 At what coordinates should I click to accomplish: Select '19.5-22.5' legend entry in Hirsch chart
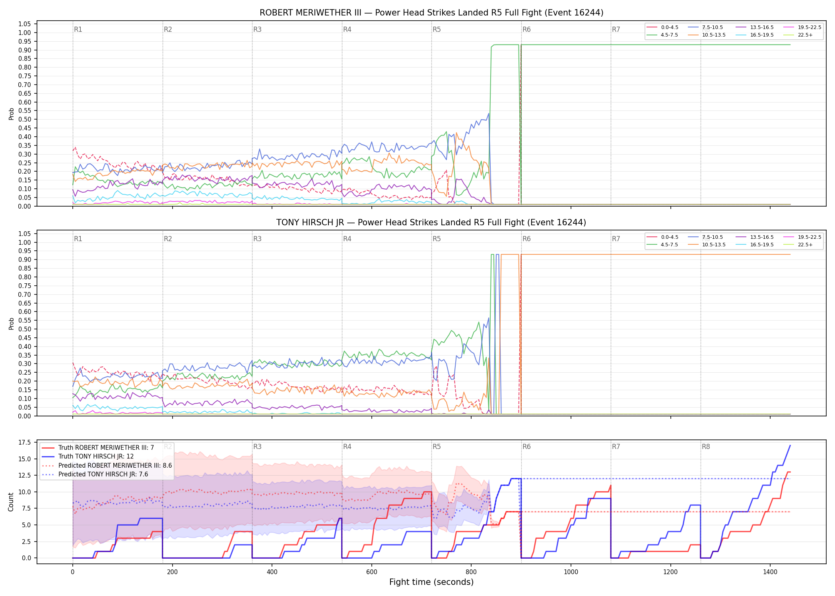tap(802, 237)
